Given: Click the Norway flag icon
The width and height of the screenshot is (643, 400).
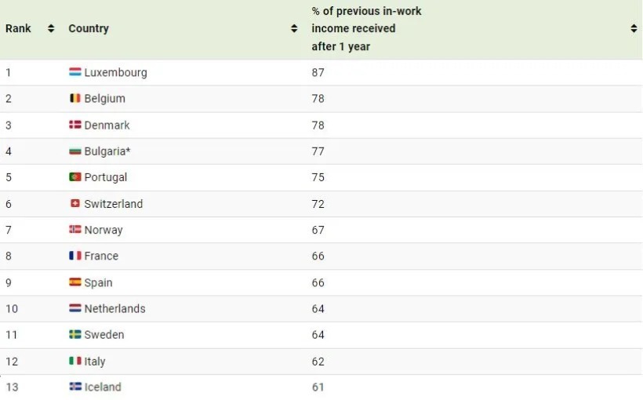Looking at the screenshot, I should pyautogui.click(x=75, y=229).
